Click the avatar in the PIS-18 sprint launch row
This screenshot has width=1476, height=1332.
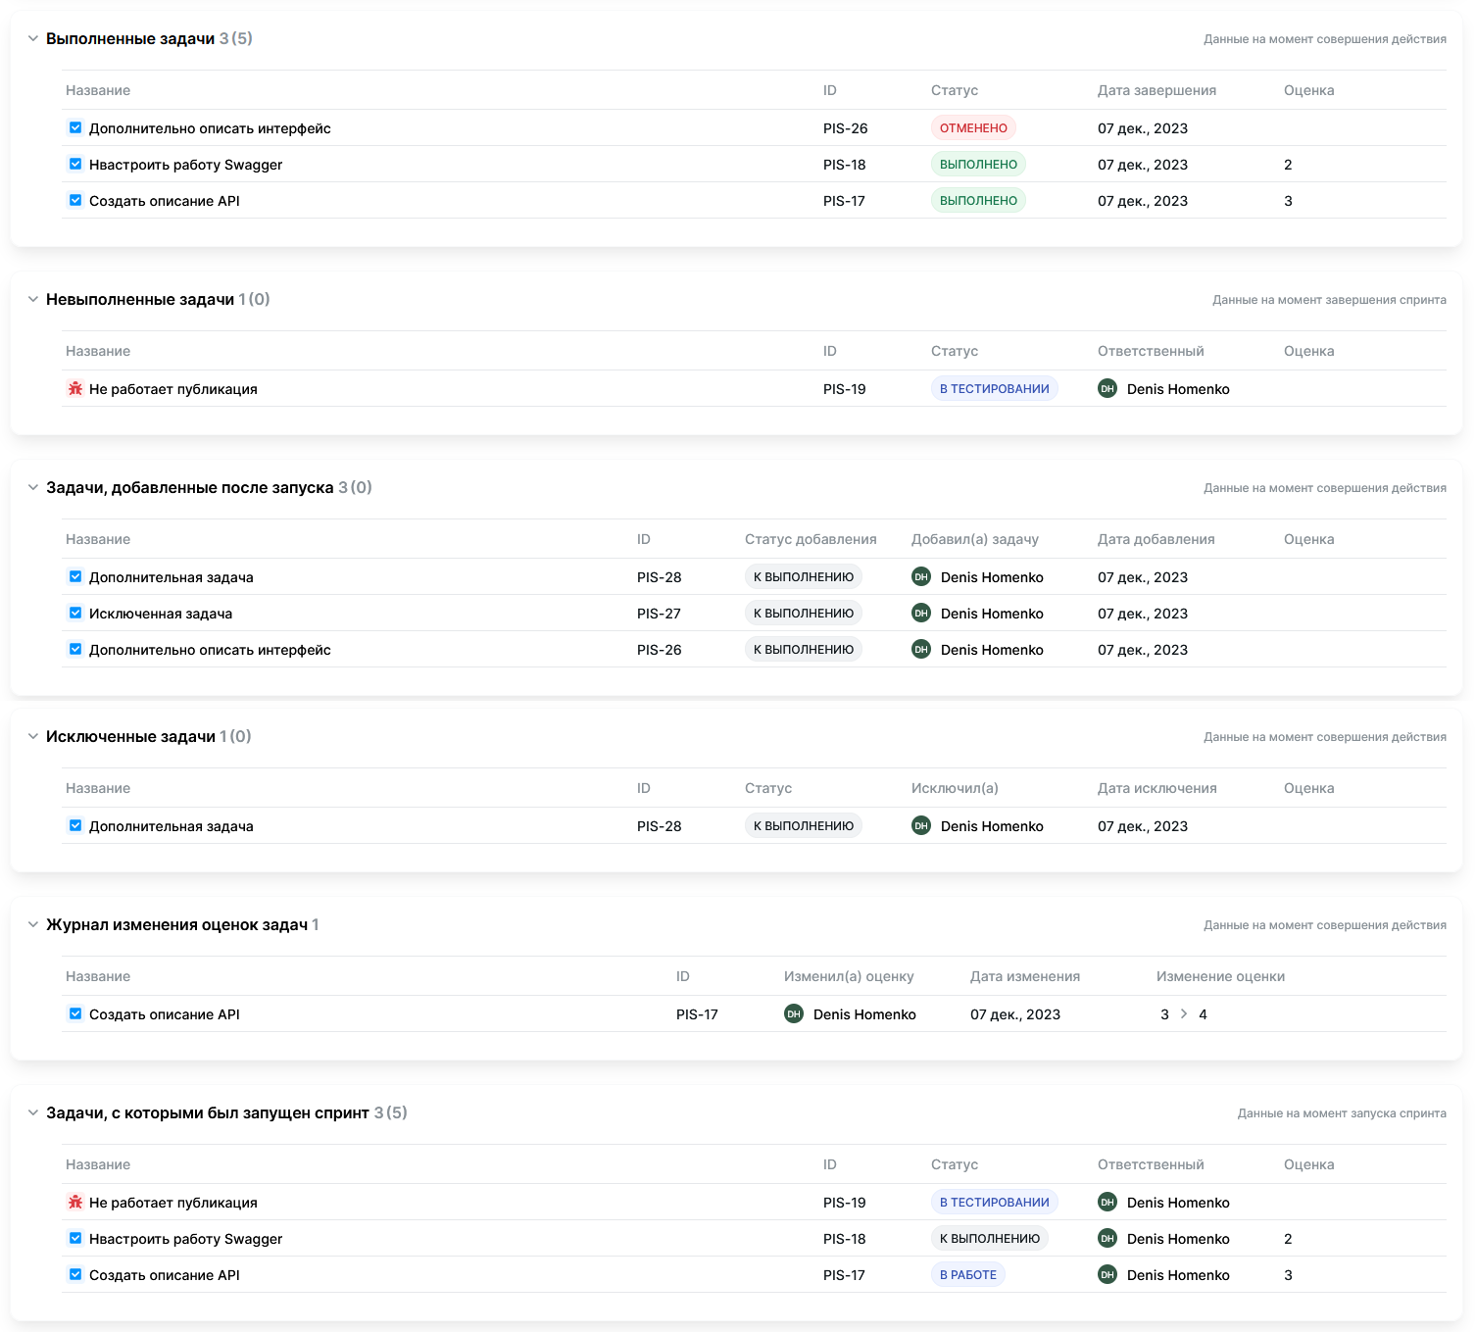(x=1107, y=1239)
